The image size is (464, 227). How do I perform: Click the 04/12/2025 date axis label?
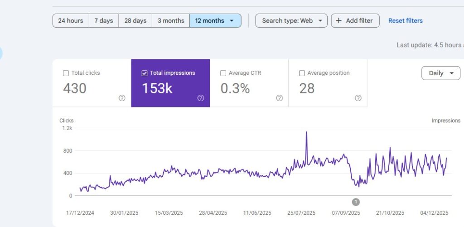(x=434, y=213)
